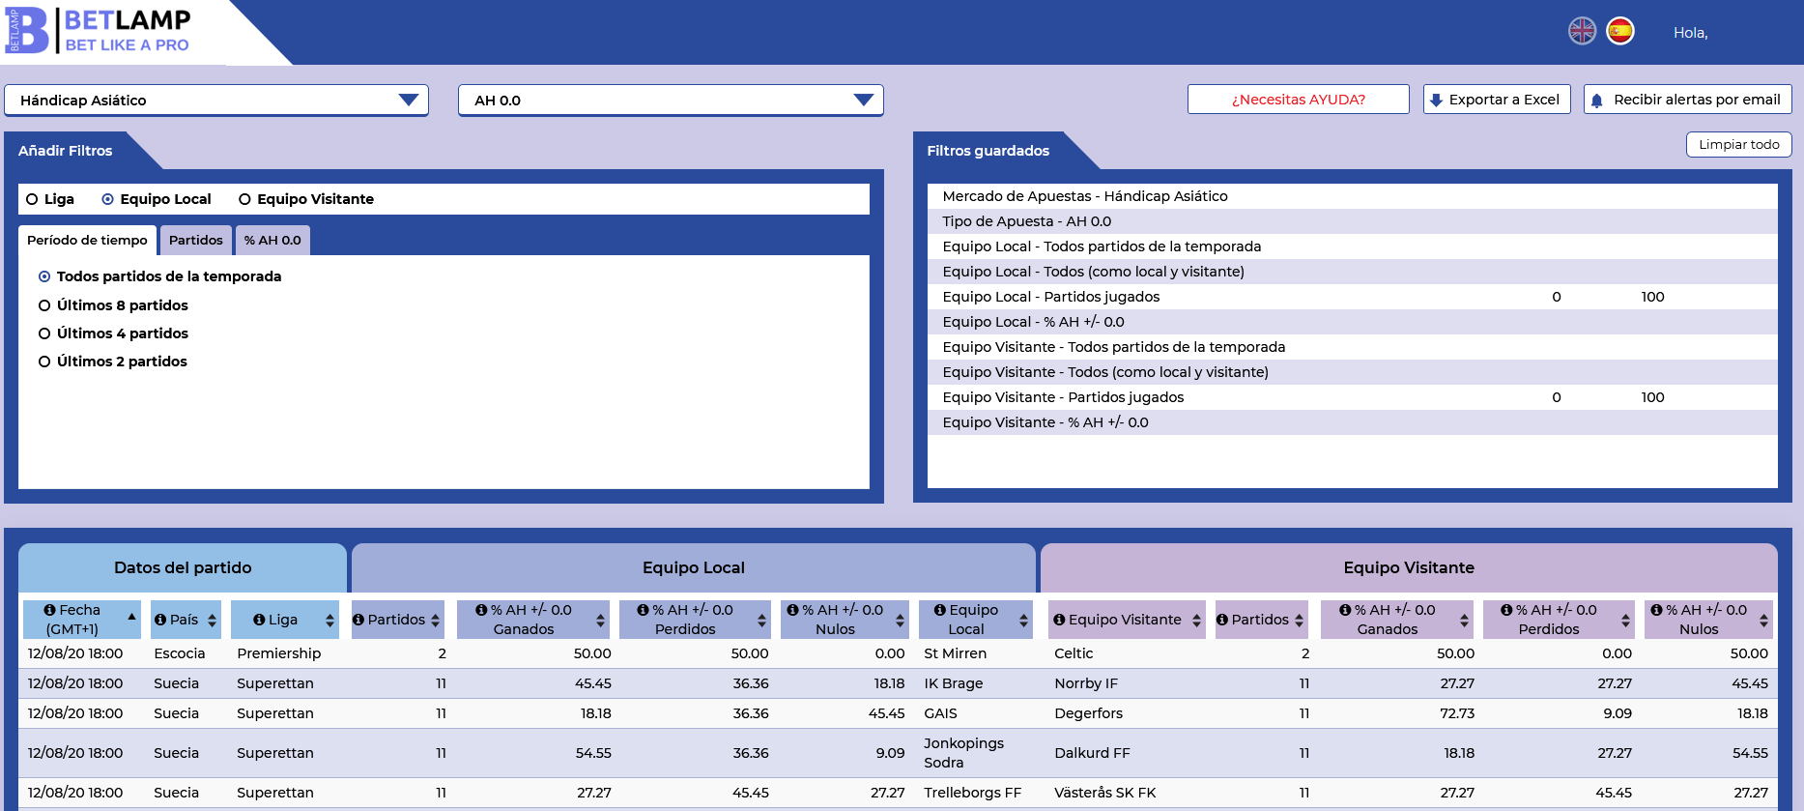Viewport: 1804px width, 811px height.
Task: Click saved filter Equipo Visitante - % AH +/- 0.0
Action: (x=1353, y=422)
